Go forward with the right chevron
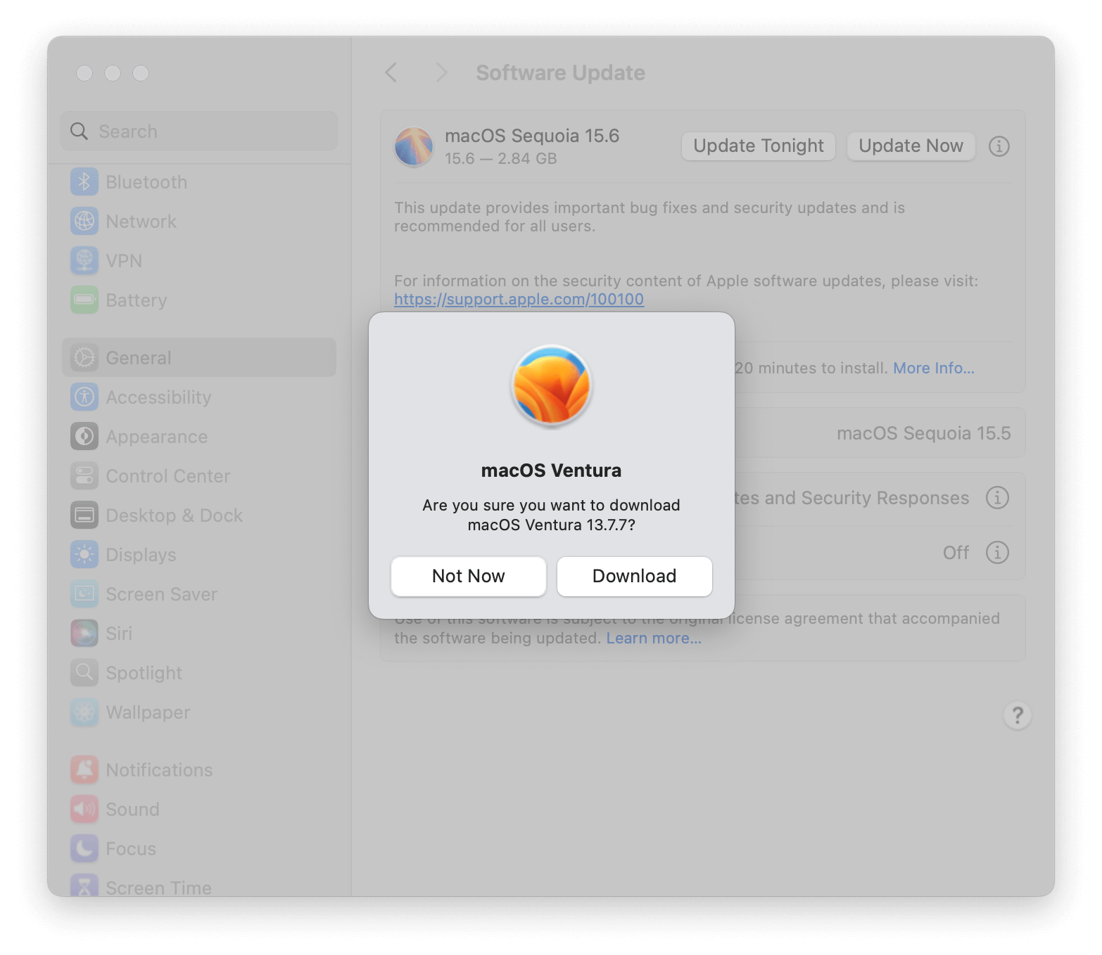1102x955 pixels. pos(441,72)
